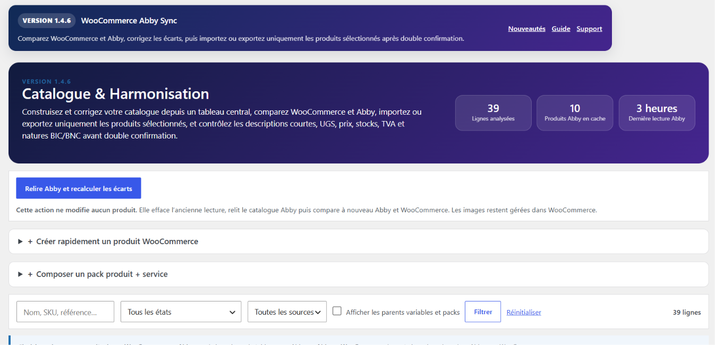Image resolution: width=715 pixels, height=345 pixels.
Task: Focus the Nom, SKU, référence search field
Action: click(65, 312)
